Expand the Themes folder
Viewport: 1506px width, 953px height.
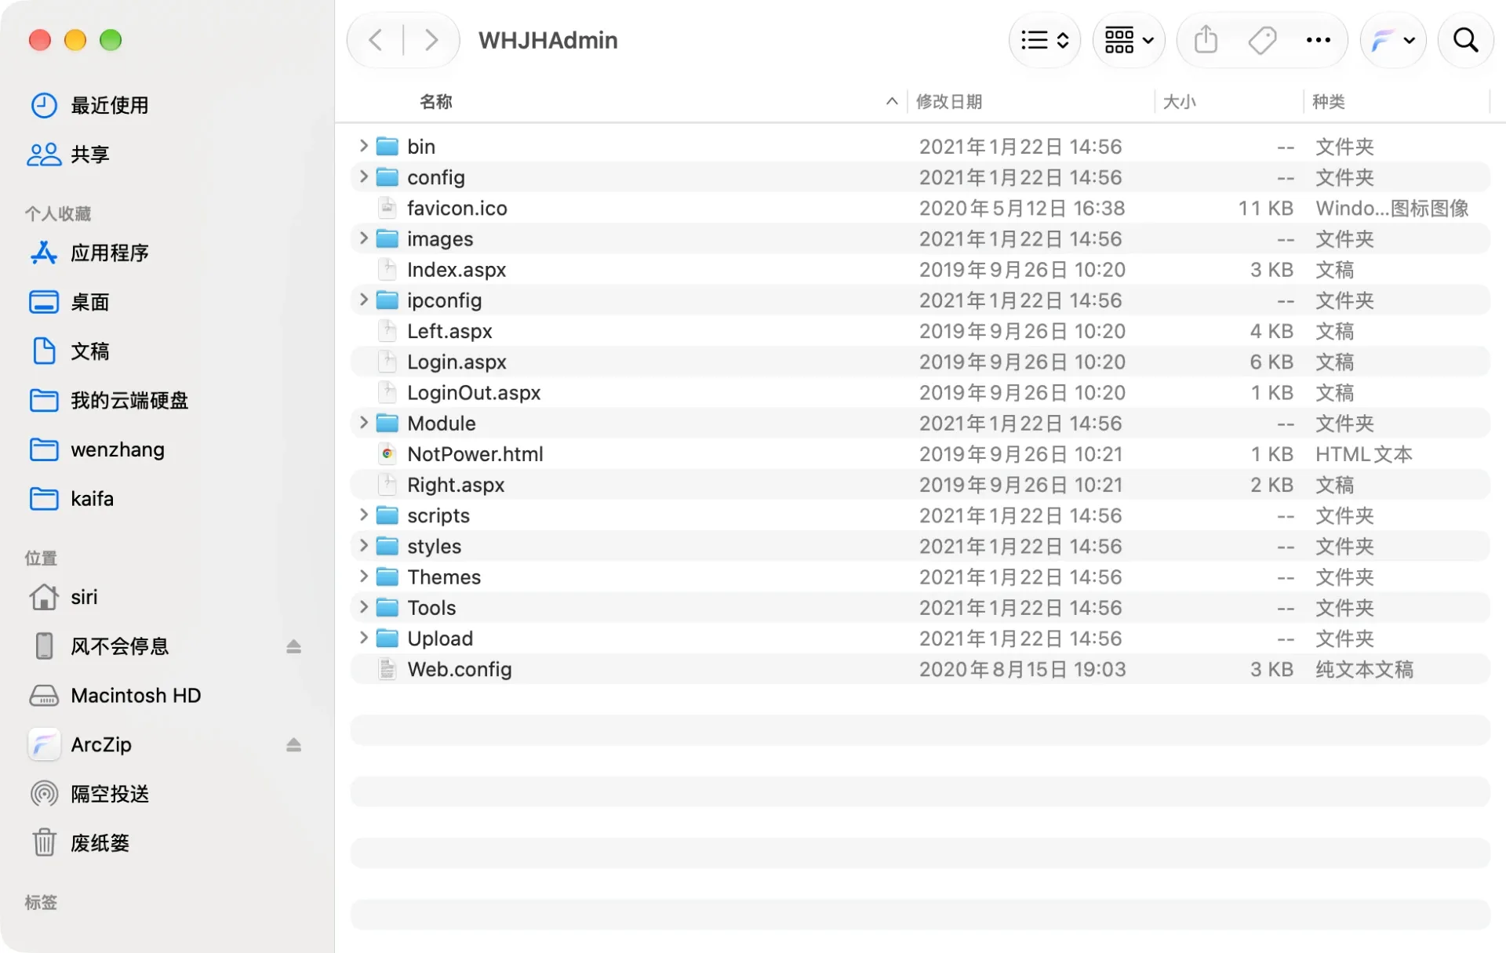point(363,577)
